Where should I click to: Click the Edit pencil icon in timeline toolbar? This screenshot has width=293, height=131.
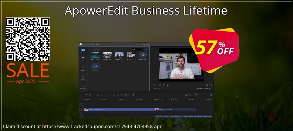click(98, 95)
